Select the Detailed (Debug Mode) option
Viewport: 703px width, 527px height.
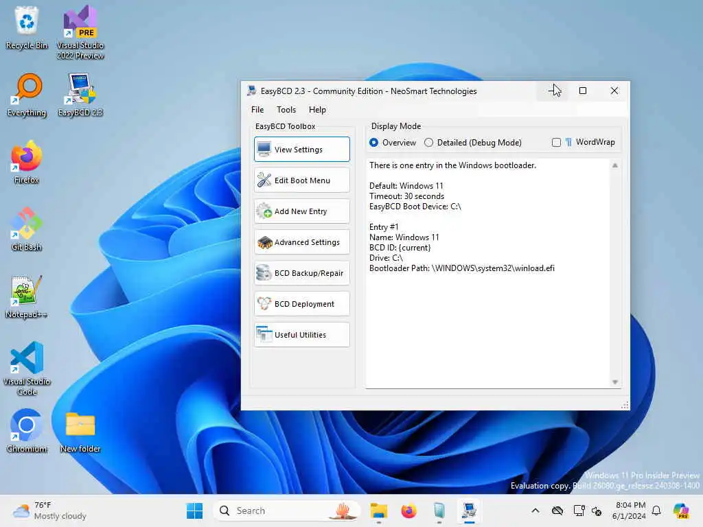click(x=473, y=143)
